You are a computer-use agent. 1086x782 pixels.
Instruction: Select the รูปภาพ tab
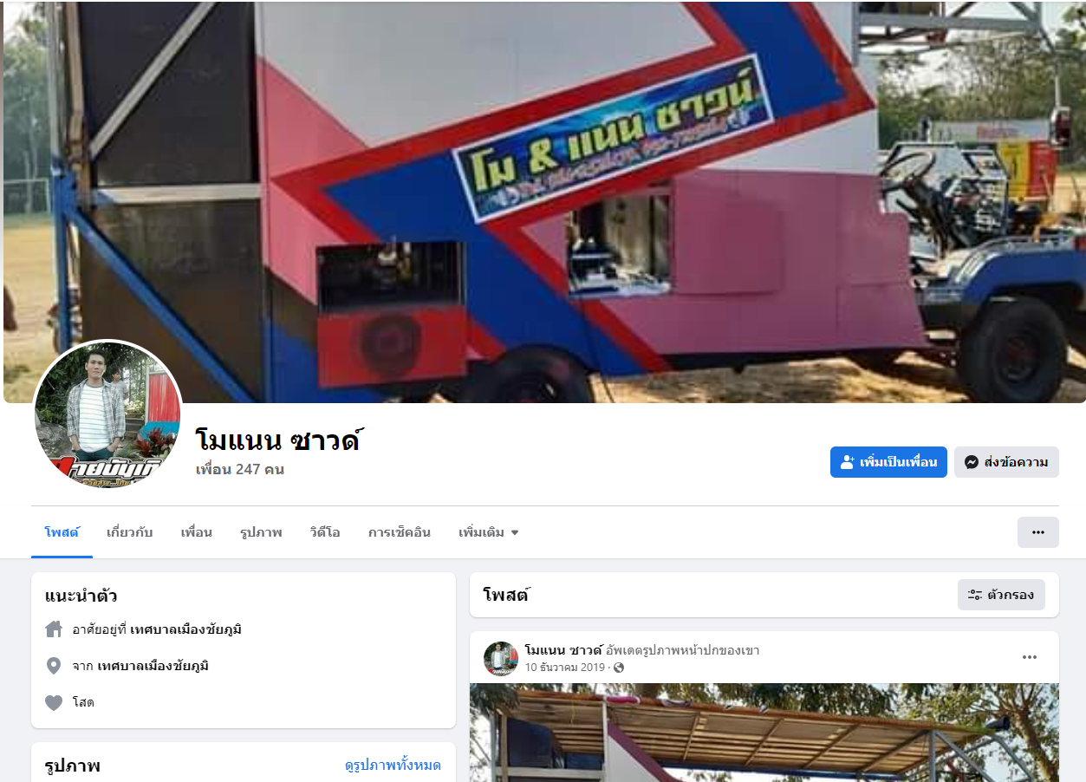point(261,532)
